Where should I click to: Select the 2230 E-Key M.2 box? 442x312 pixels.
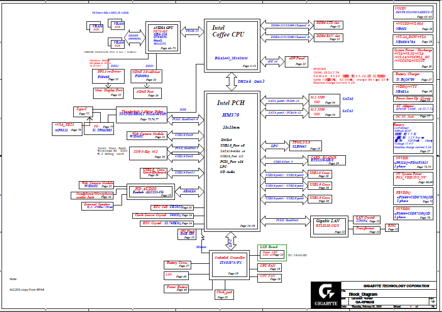coord(149,154)
